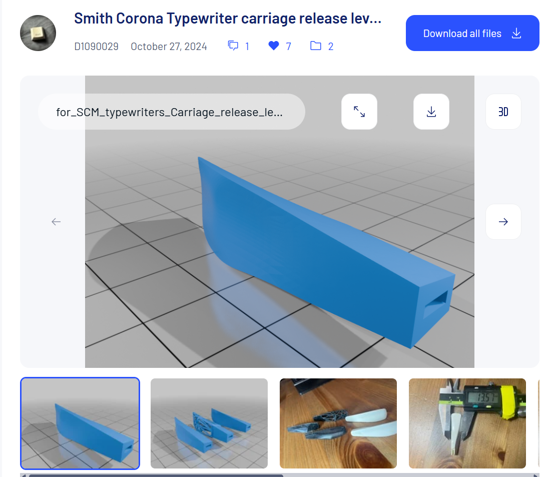Select the first thumbnail of the single blue lever

(x=80, y=423)
